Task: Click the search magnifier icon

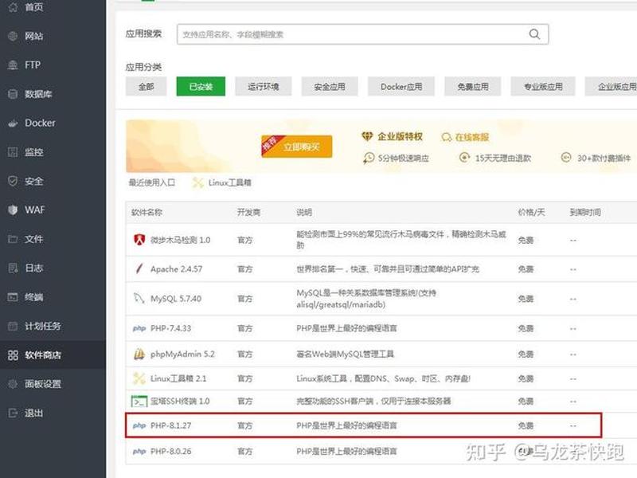Action: pos(534,34)
